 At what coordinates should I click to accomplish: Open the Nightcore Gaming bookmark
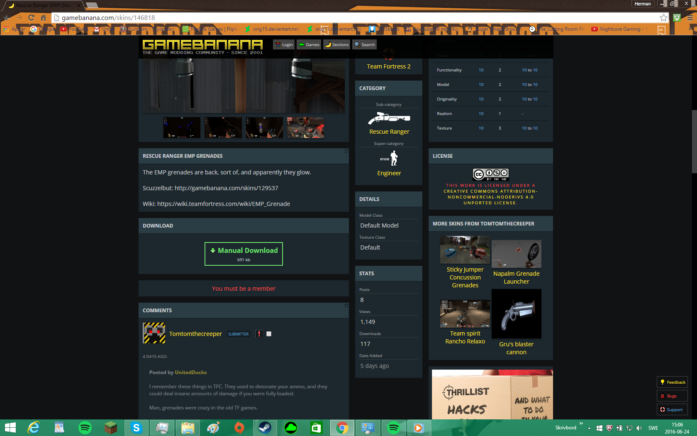(619, 29)
